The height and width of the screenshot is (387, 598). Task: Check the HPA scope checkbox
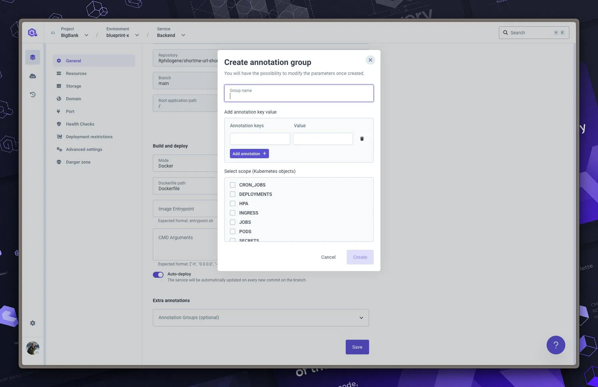[x=233, y=203]
